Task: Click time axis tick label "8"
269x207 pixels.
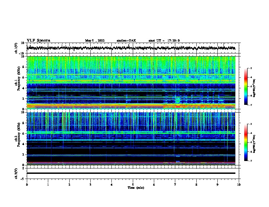Action: point(196,185)
